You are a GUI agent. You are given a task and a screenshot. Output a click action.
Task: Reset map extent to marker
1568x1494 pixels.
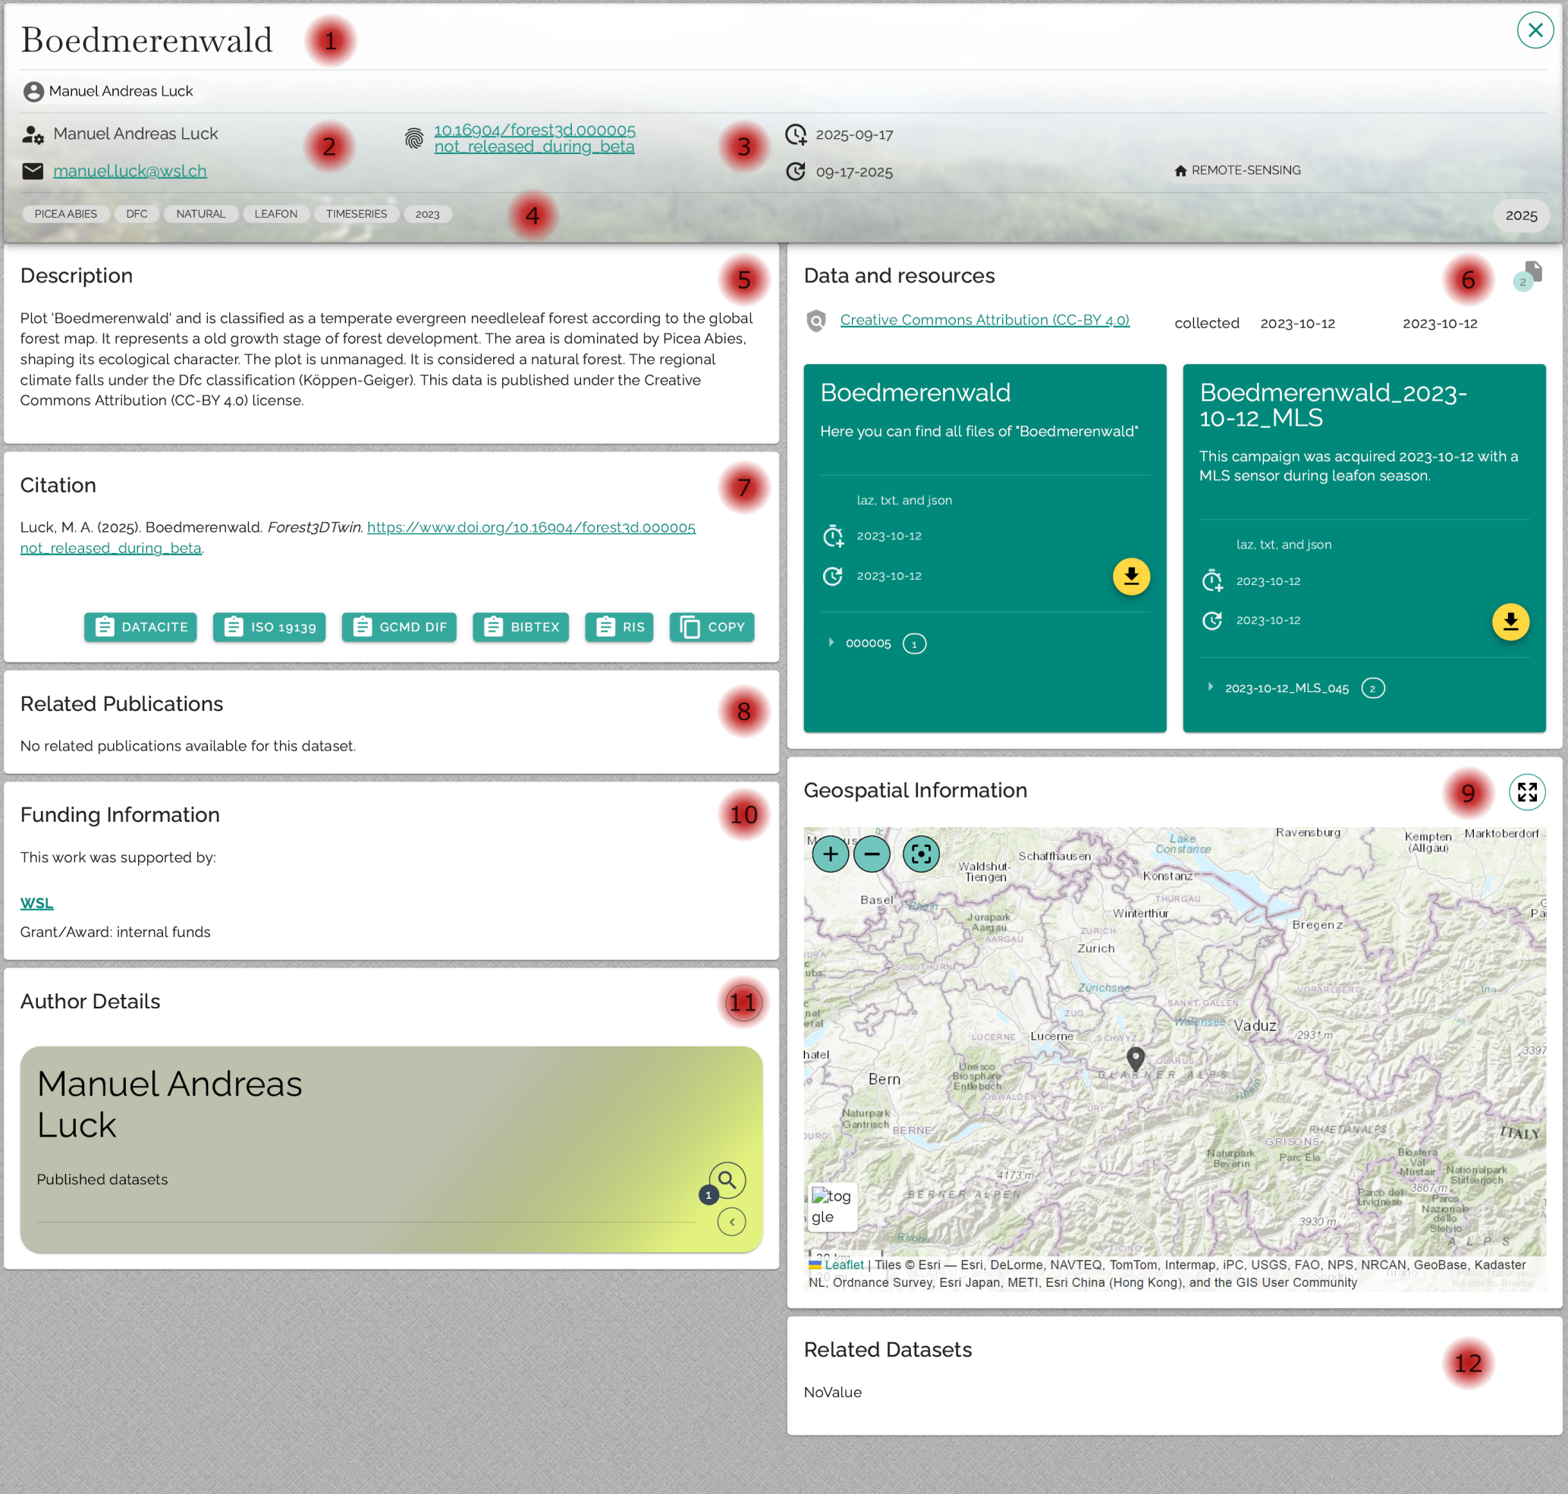tap(921, 854)
